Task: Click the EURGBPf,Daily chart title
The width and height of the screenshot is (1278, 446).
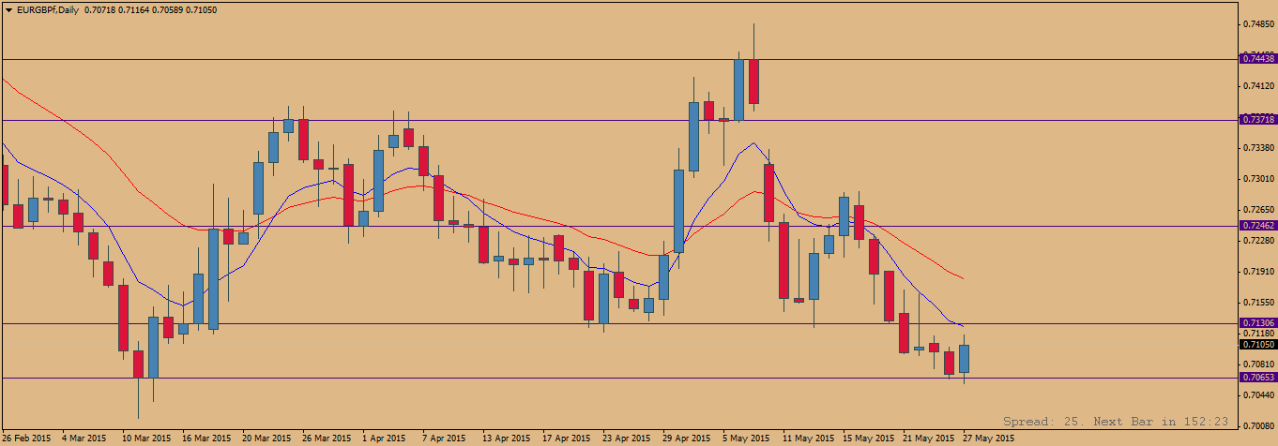Action: coord(47,8)
